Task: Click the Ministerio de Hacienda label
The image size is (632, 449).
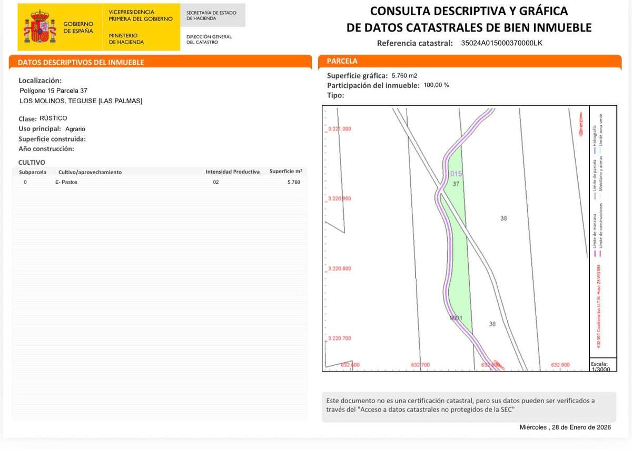Action: pos(126,38)
